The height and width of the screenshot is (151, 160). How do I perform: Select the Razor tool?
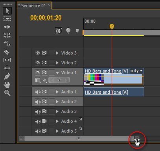(7, 52)
